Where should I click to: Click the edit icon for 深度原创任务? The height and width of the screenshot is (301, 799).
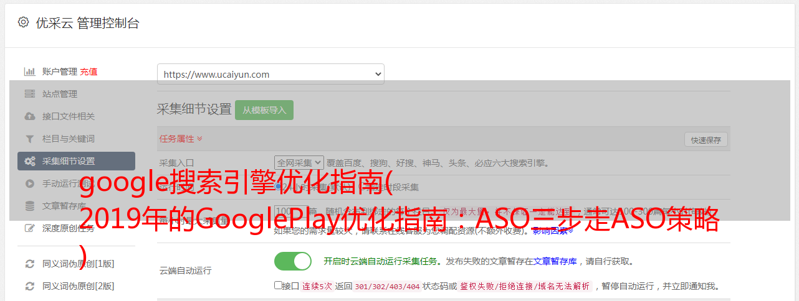[x=29, y=228]
